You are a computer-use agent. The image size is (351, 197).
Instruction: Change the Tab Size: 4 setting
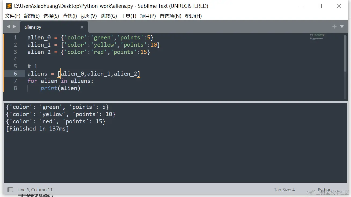coord(284,190)
